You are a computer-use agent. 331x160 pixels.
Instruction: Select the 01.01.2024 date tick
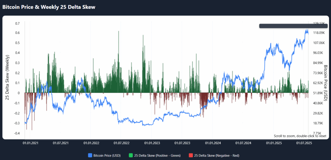coord(213,142)
